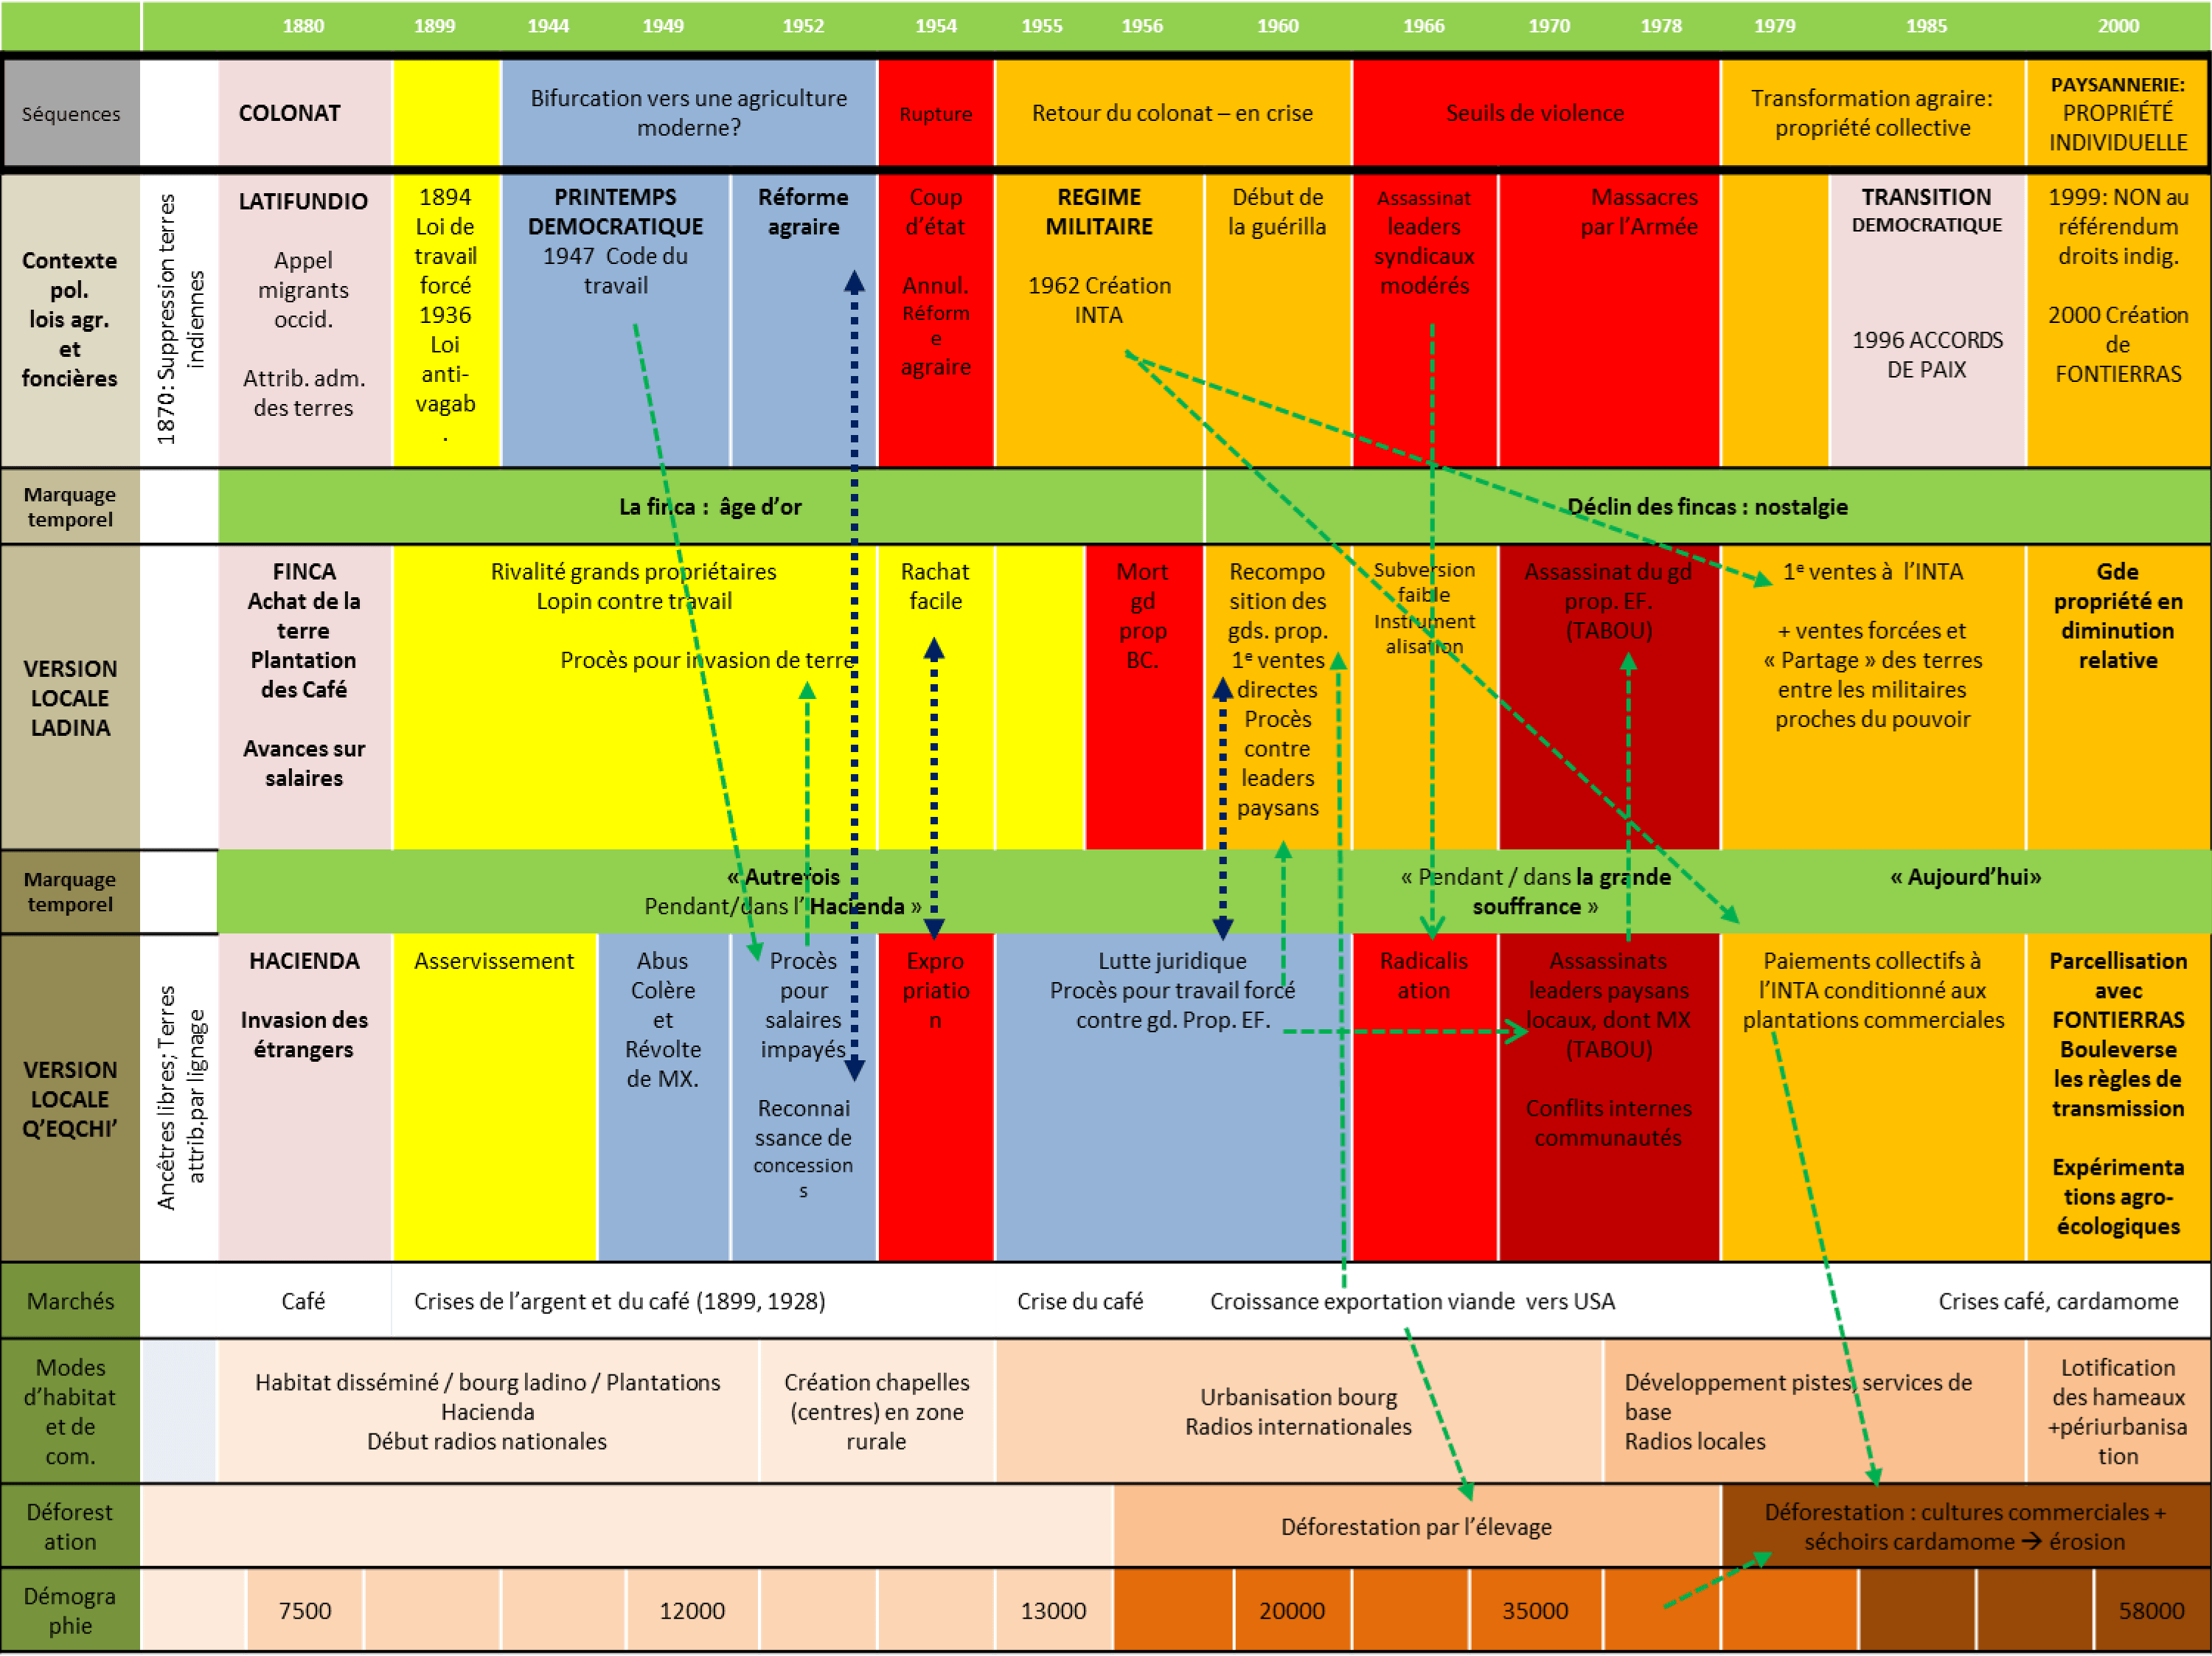Click 'PAYSANNERIE: PROPRIÉTÉ INDIVIDUELLE' cell
This screenshot has height=1656, width=2212.
click(2118, 113)
